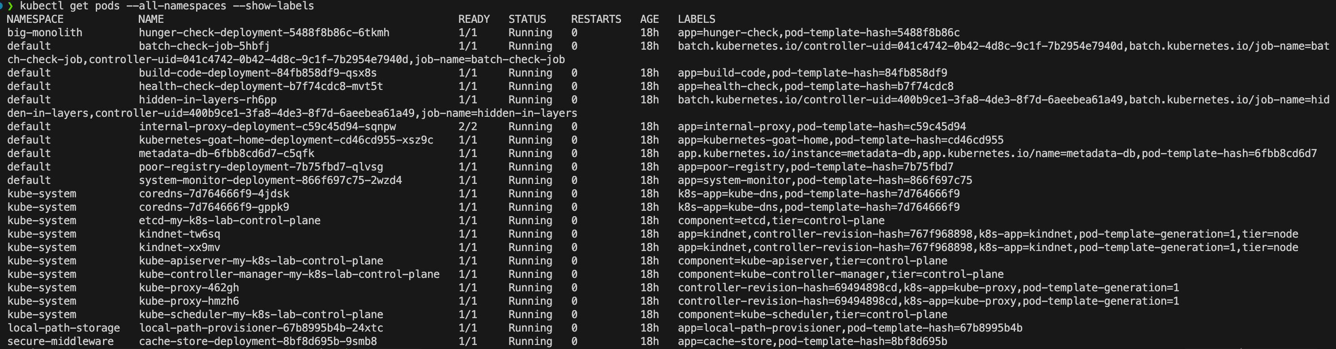This screenshot has width=1336, height=349.
Task: Click the green prompt chevron symbol
Action: point(10,6)
